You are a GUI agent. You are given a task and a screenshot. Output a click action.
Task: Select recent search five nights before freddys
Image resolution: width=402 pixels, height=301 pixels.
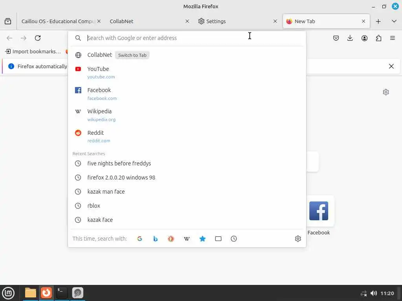click(187, 163)
